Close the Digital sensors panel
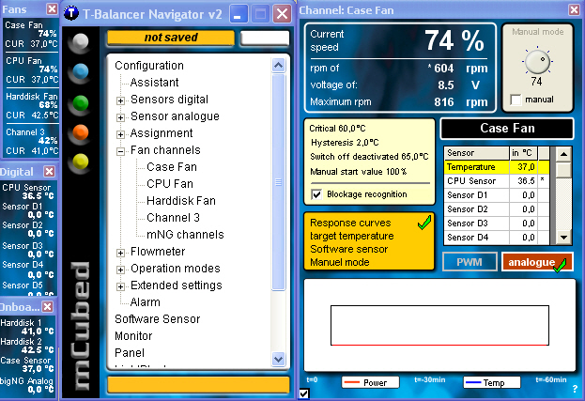The width and height of the screenshot is (585, 401). (49, 171)
